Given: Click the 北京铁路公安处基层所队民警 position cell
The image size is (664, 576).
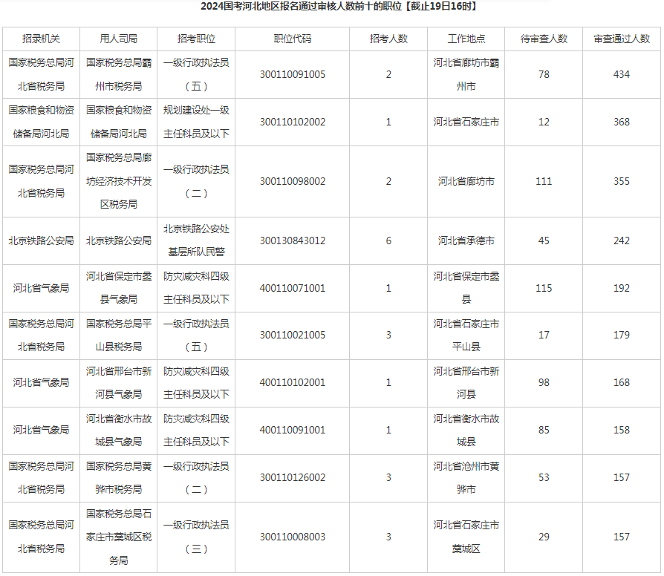Looking at the screenshot, I should coord(196,240).
